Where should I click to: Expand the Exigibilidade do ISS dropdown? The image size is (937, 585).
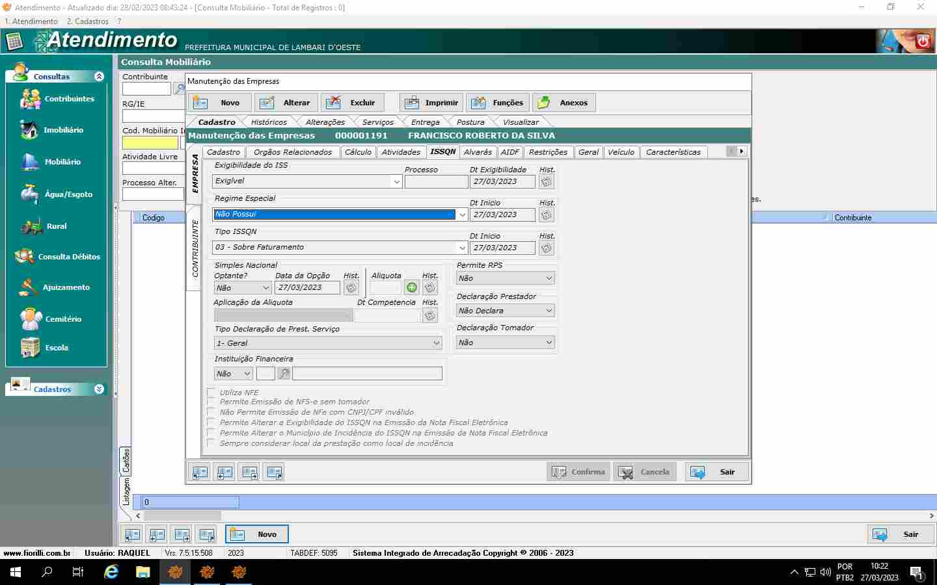pos(397,182)
